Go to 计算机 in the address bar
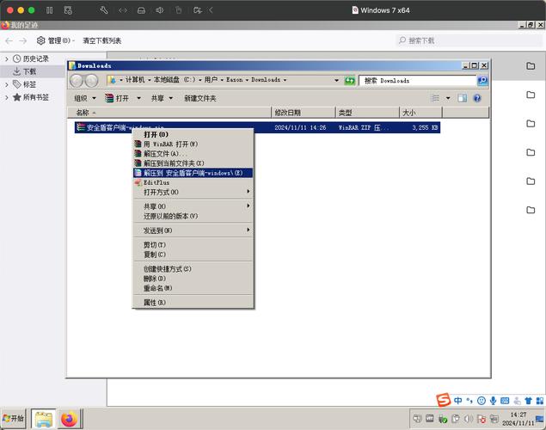Screen dimensions: 546x430 pyautogui.click(x=135, y=80)
